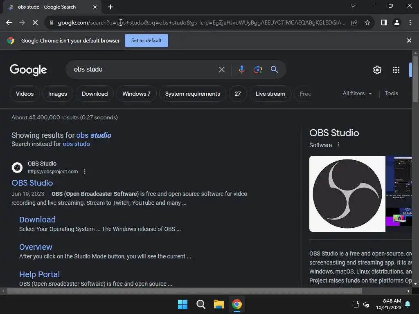Viewport: 419px width, 314px height.
Task: Start voice search with the microphone
Action: [x=241, y=70]
